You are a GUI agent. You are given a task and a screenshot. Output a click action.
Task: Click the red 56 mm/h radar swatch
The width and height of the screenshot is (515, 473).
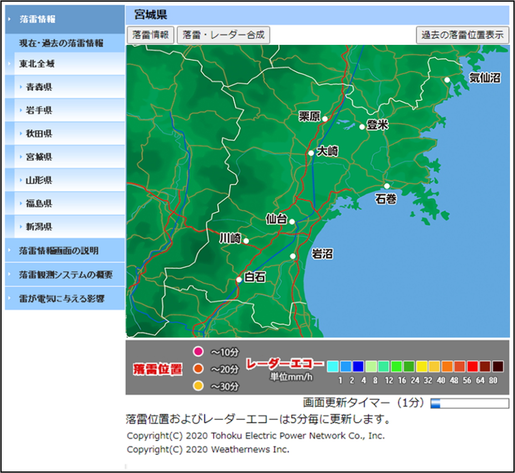(x=472, y=366)
